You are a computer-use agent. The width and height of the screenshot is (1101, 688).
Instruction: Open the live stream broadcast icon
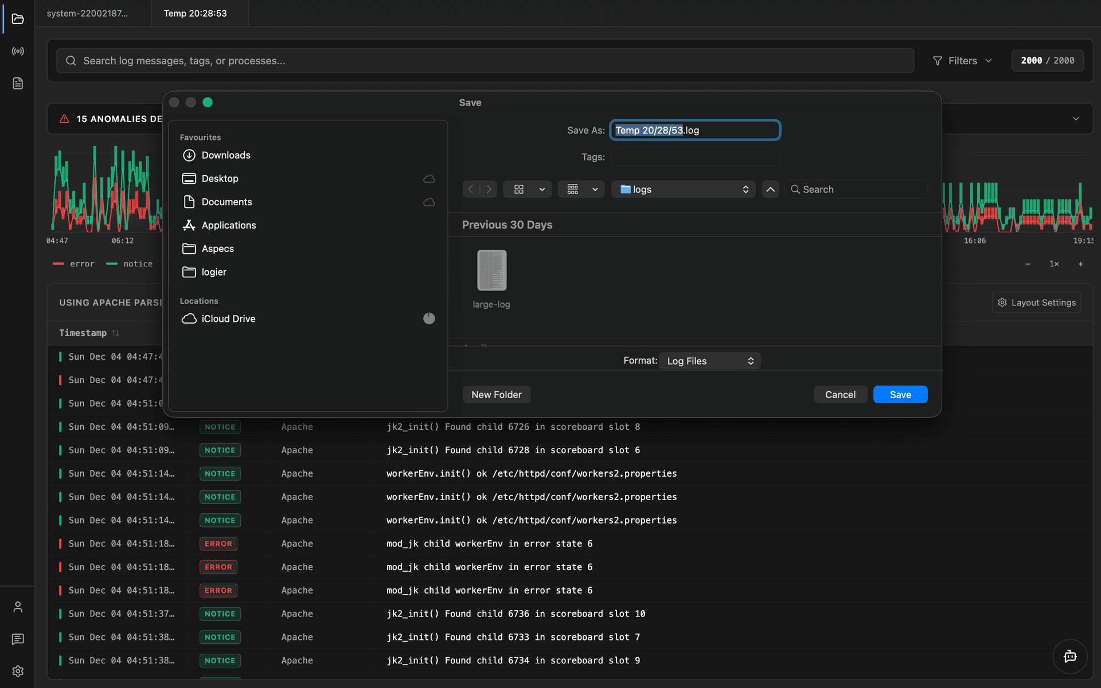[18, 51]
